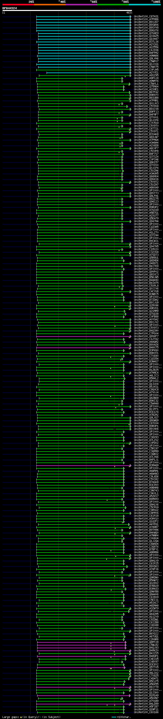Click the white query sequence bar
This screenshot has height=719, width=163.
coord(67,11)
